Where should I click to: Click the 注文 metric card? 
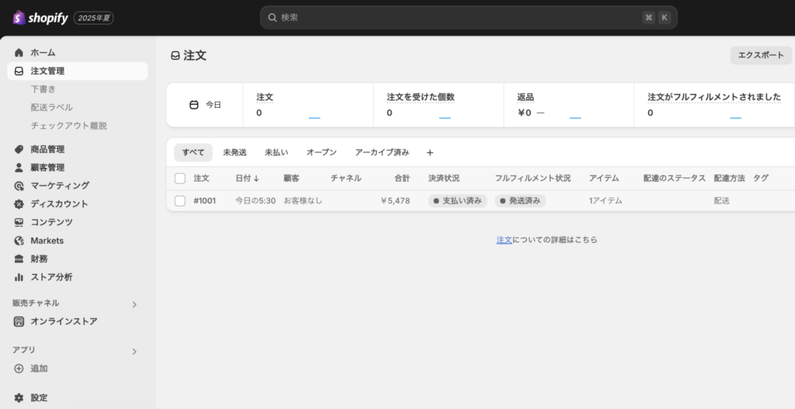308,105
